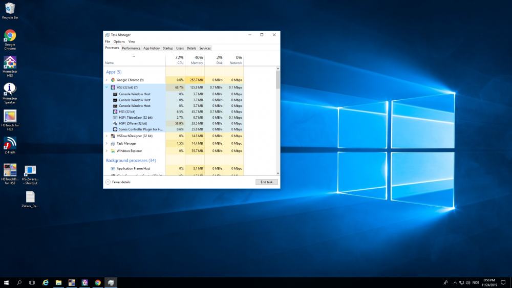Click Internet Explorer in the taskbar
Image resolution: width=512 pixels, height=288 pixels.
(x=46, y=282)
